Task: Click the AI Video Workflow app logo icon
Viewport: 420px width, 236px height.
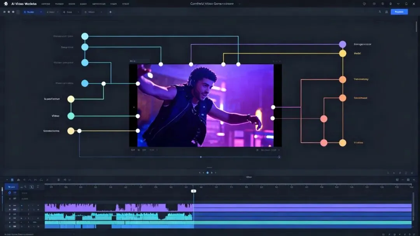Action: (x=5, y=4)
